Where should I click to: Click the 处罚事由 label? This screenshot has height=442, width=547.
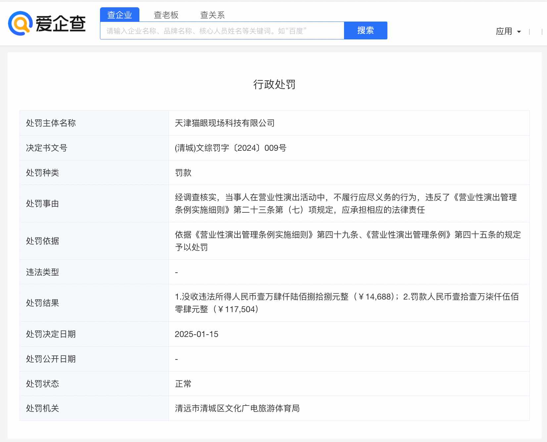click(x=42, y=203)
